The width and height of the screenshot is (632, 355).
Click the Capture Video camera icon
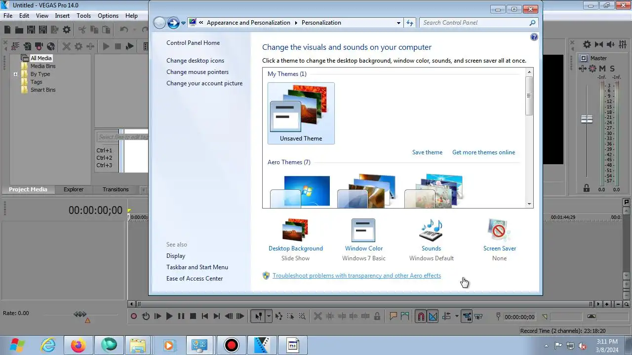(39, 46)
